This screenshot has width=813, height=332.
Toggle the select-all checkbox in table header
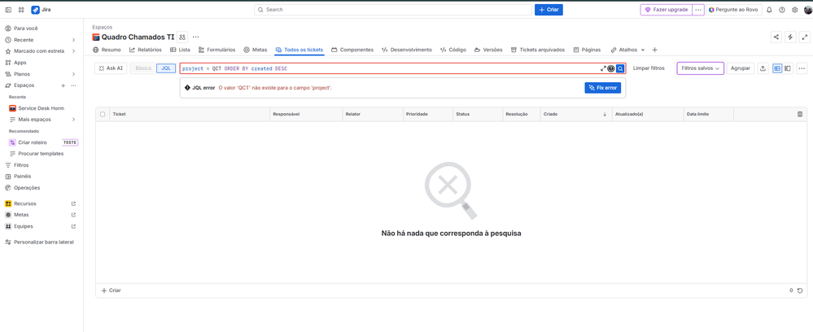click(x=103, y=114)
